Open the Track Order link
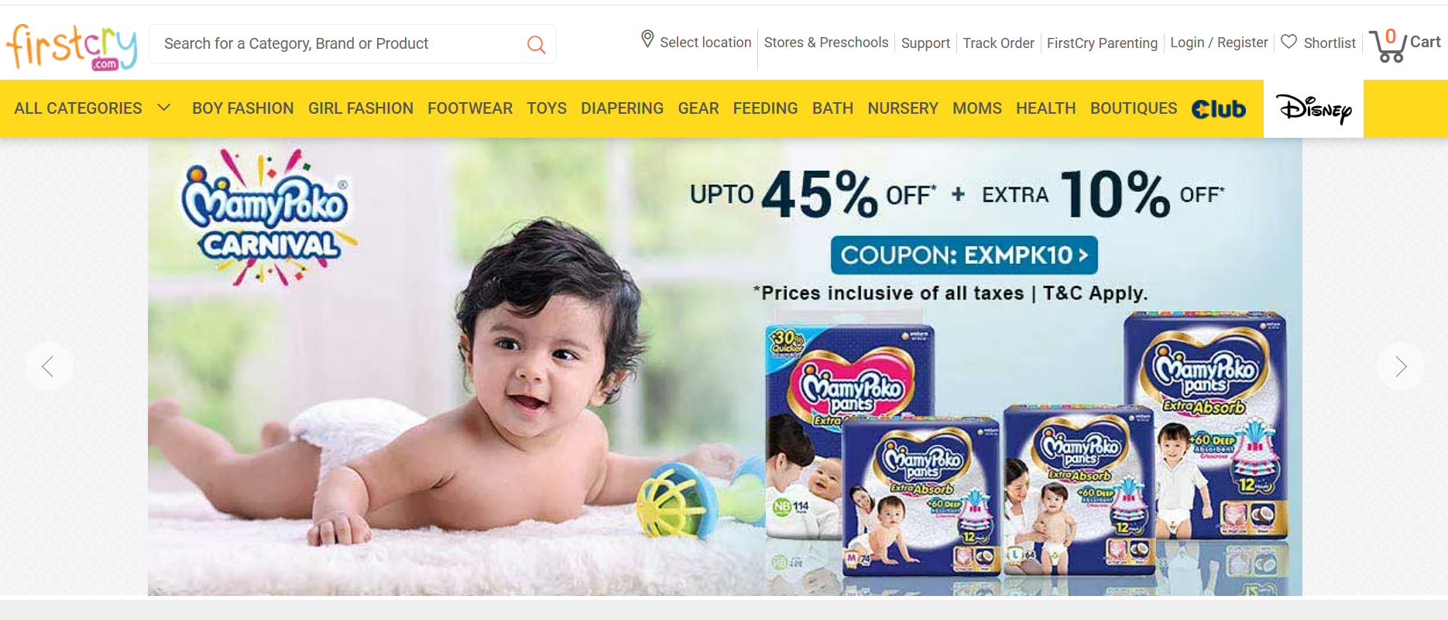1448x620 pixels. tap(998, 43)
